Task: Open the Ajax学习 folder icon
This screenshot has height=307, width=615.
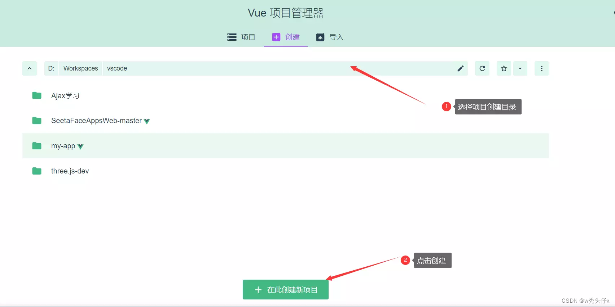Action: click(36, 95)
